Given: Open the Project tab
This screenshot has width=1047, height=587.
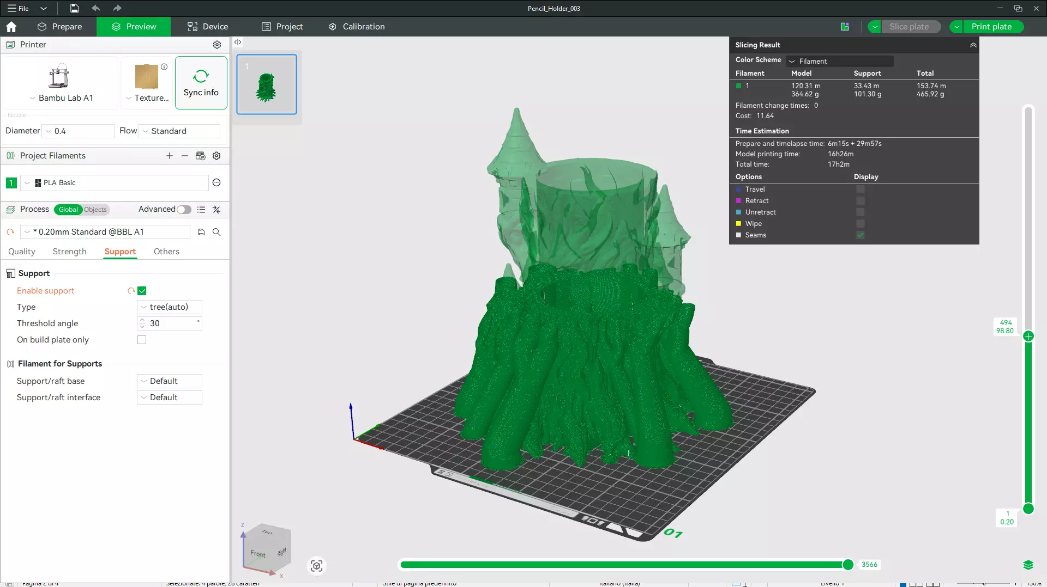Looking at the screenshot, I should click(x=282, y=27).
